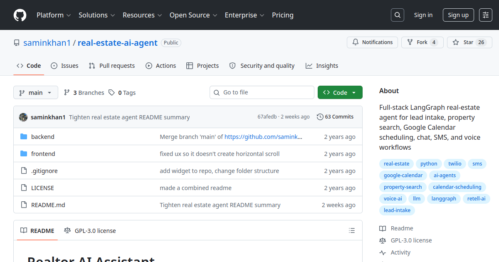Open the Pricing link
Image resolution: width=499 pixels, height=262 pixels.
[283, 15]
